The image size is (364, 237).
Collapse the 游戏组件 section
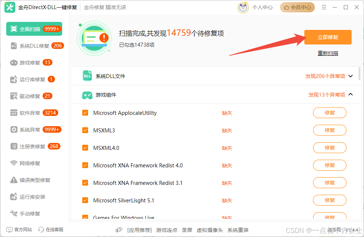point(350,95)
